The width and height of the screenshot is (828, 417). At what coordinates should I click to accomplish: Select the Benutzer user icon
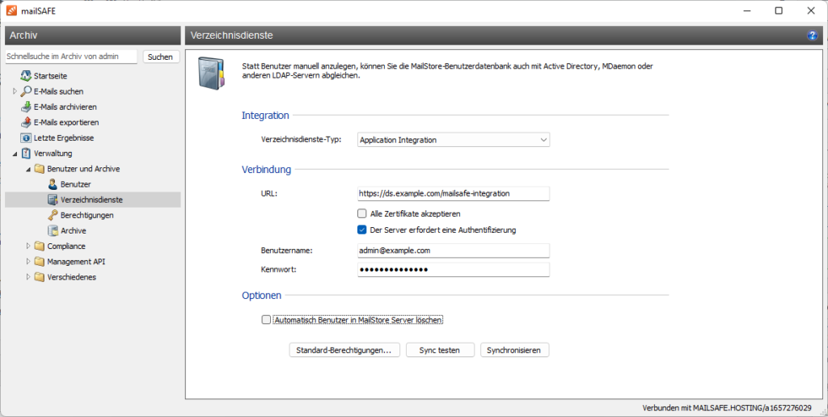pos(53,184)
